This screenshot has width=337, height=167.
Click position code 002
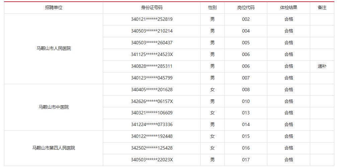tap(246, 19)
